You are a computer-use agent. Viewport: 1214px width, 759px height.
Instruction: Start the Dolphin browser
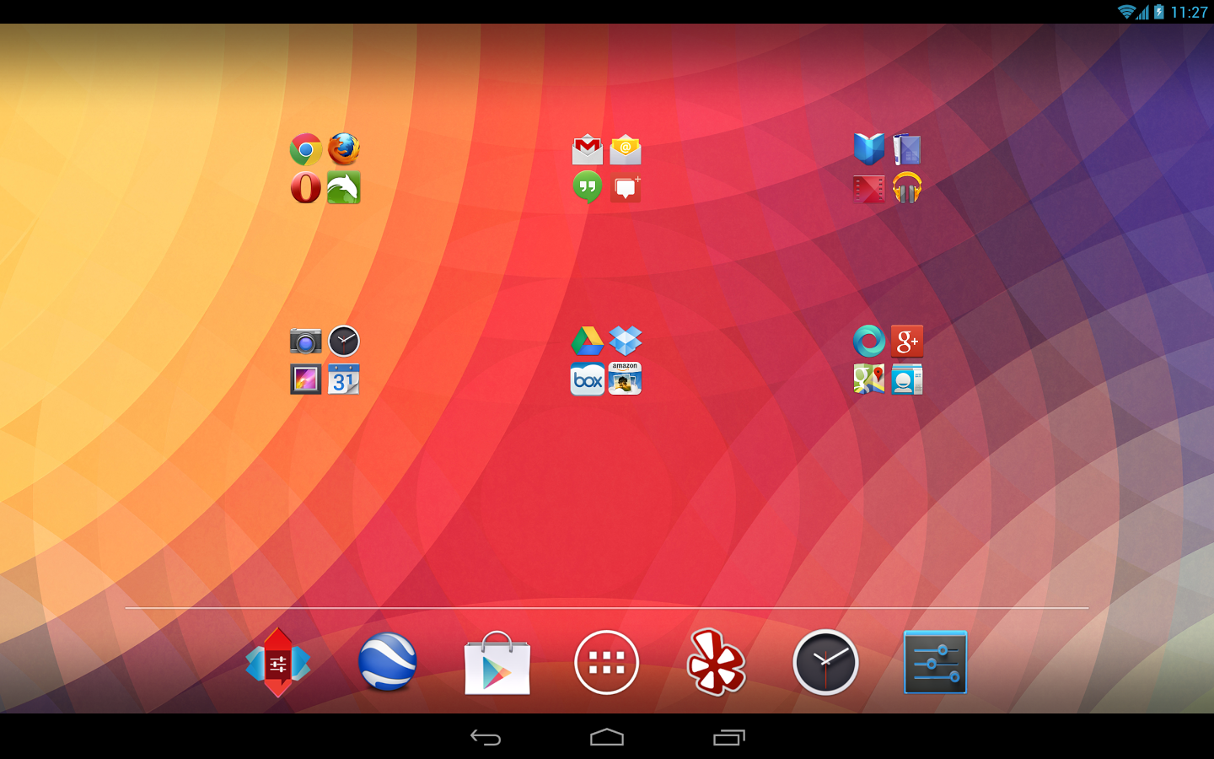pyautogui.click(x=344, y=186)
